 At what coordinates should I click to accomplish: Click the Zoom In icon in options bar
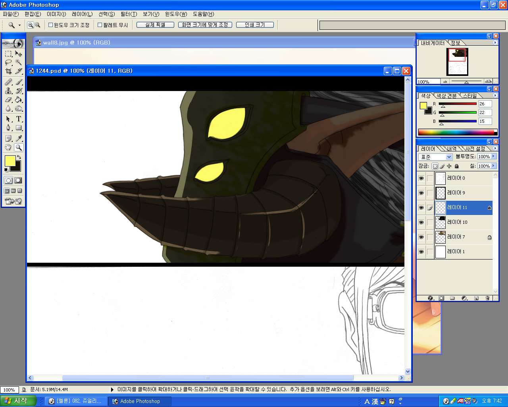(x=30, y=25)
